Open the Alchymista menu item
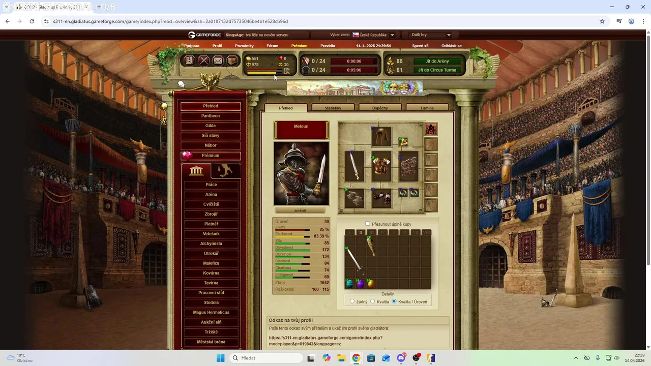651x366 pixels. [211, 243]
